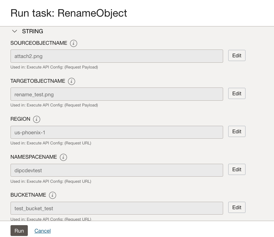Click the Run task: RenameObject title
This screenshot has width=274, height=237.
(69, 13)
